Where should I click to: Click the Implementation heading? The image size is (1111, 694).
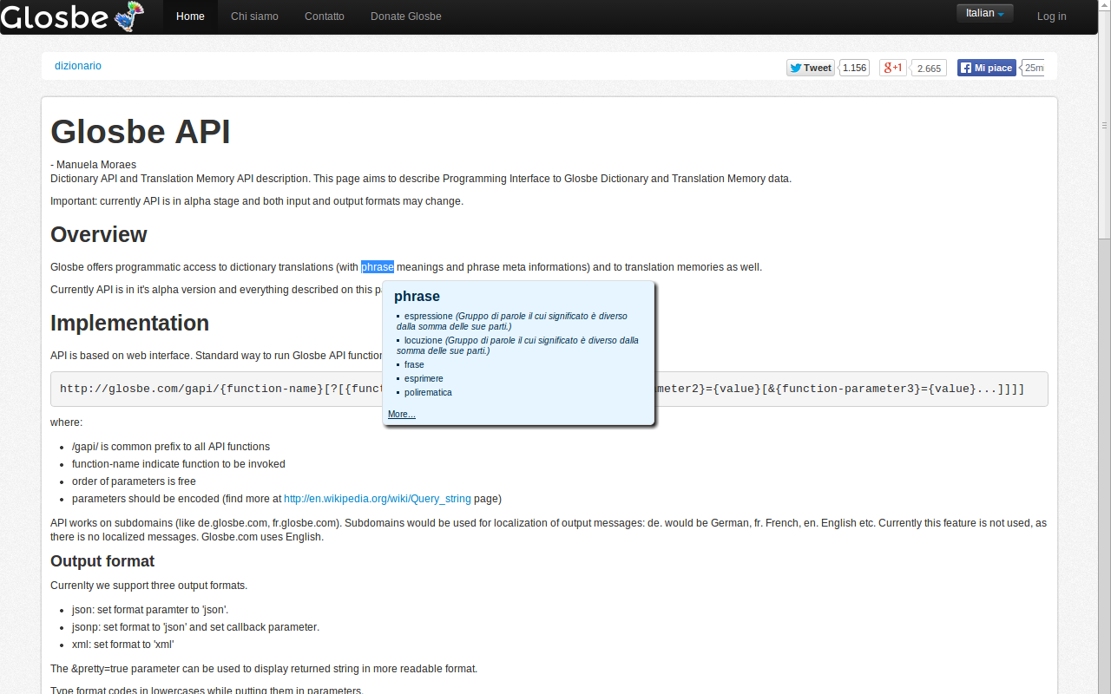click(130, 324)
